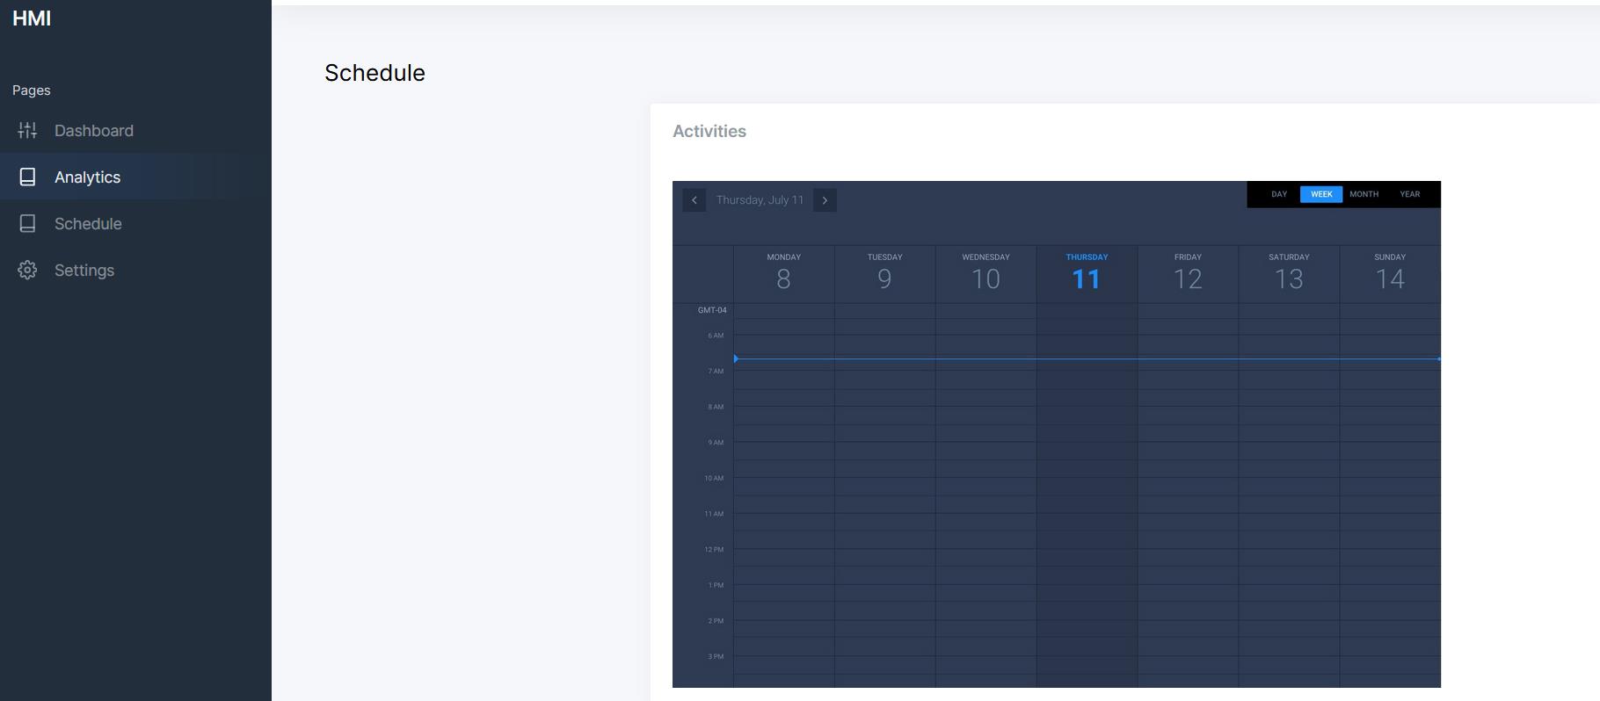
Task: Advance to next week with right chevron
Action: pyautogui.click(x=825, y=200)
